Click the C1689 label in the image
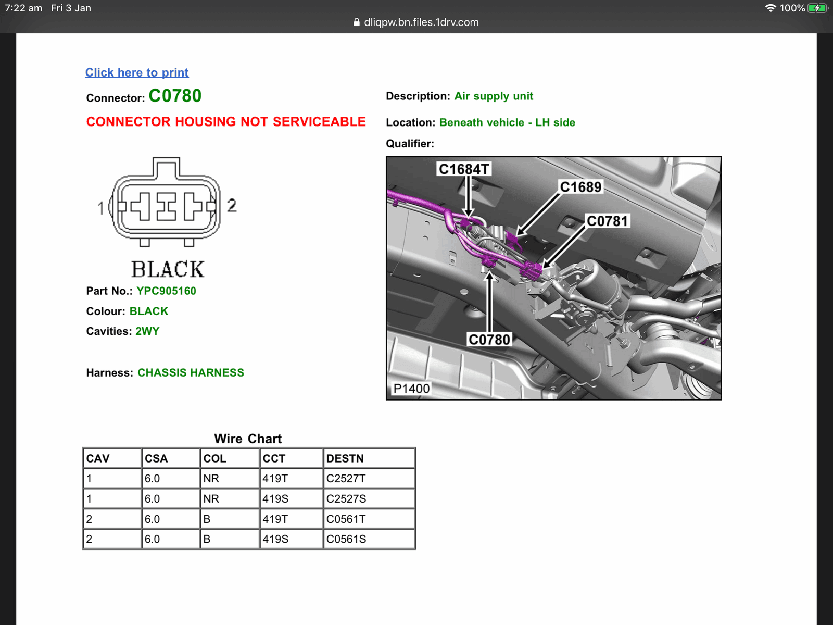The image size is (833, 625). (580, 186)
